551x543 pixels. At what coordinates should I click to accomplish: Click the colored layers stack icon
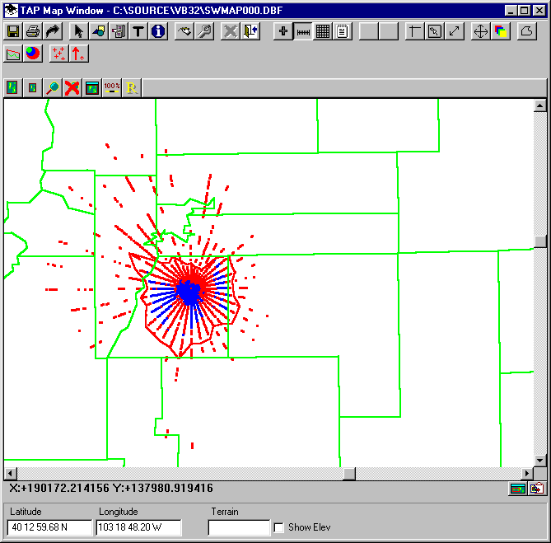click(501, 31)
